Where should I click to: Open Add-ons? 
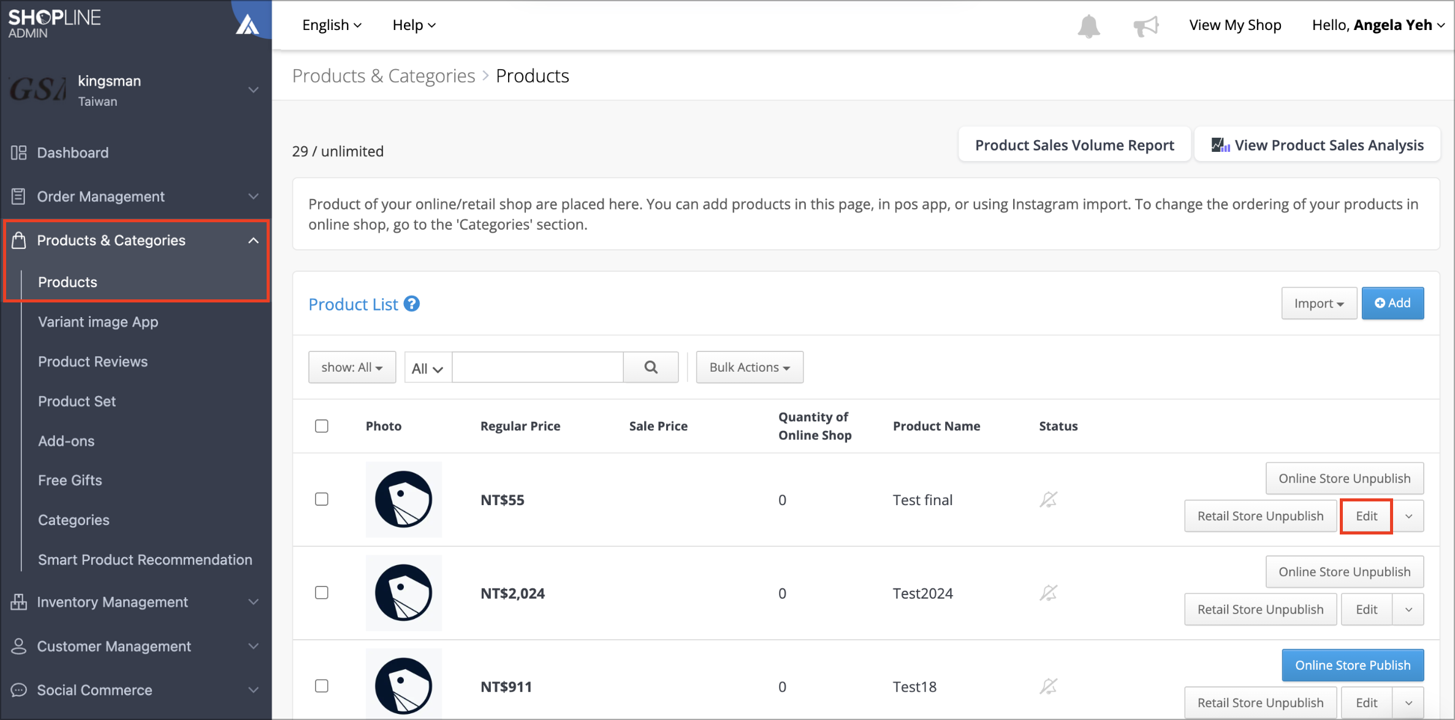pyautogui.click(x=66, y=441)
